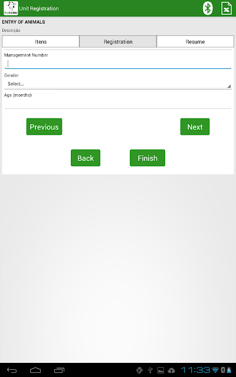
Task: Open the Gender Select dropdown
Action: (118, 84)
